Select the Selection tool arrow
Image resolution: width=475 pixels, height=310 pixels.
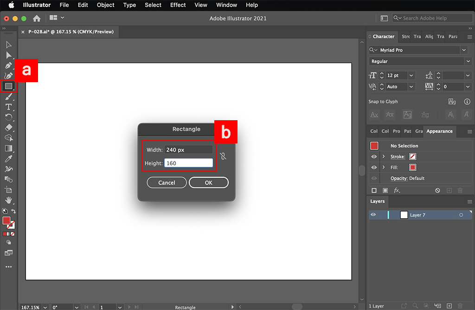[8, 45]
